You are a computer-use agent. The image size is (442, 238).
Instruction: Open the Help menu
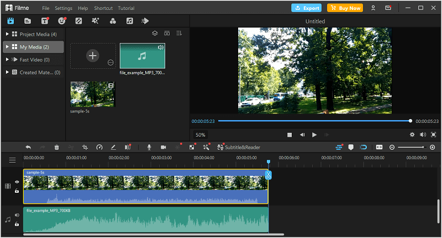[83, 8]
